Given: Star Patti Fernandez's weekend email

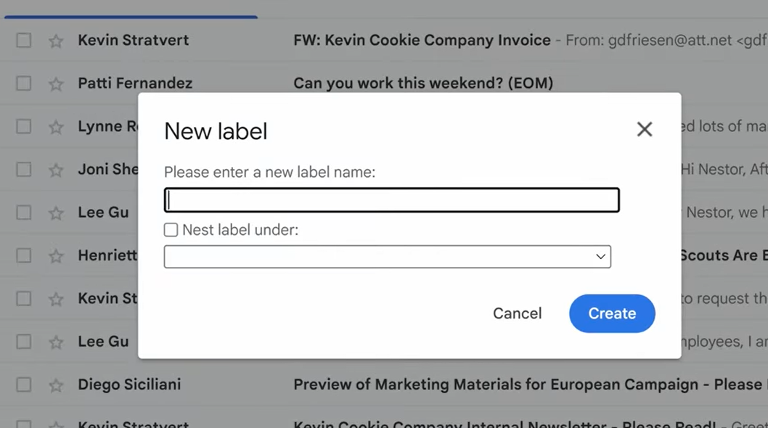Looking at the screenshot, I should [x=56, y=83].
